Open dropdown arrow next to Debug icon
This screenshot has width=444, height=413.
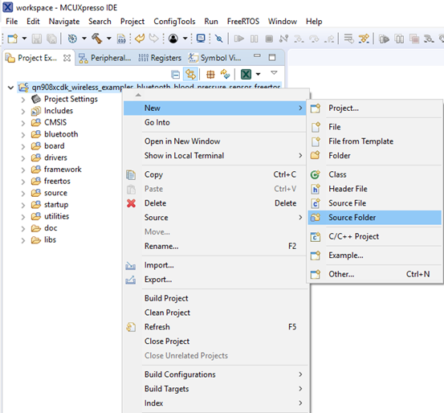tap(84, 39)
